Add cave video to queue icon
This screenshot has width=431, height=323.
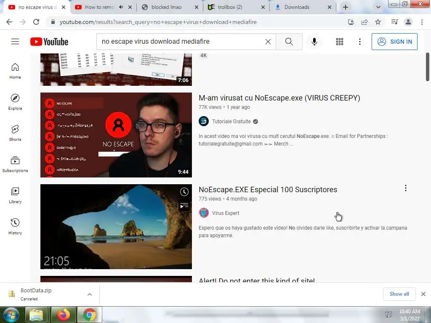184,205
